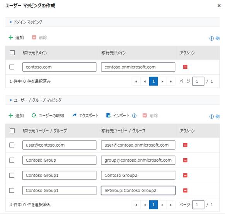
Task: Go to previous page in domain mapping pager
Action: [x=145, y=81]
